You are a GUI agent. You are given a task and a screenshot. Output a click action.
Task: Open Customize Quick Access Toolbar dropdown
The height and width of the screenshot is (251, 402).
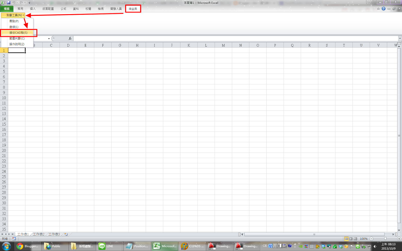29,3
